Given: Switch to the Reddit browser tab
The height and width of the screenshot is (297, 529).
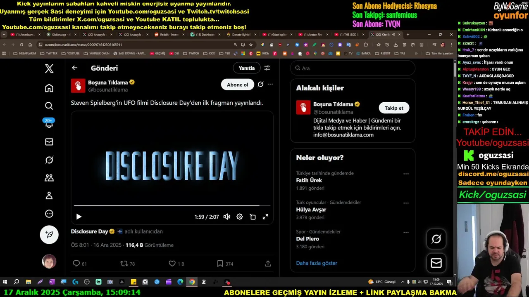Looking at the screenshot, I should (169, 35).
